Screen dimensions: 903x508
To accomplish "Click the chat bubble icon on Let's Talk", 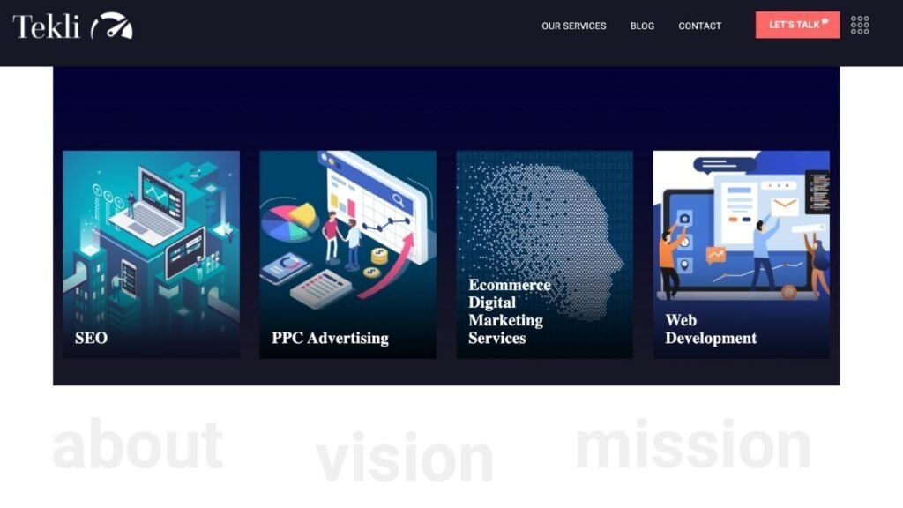I will click(825, 22).
